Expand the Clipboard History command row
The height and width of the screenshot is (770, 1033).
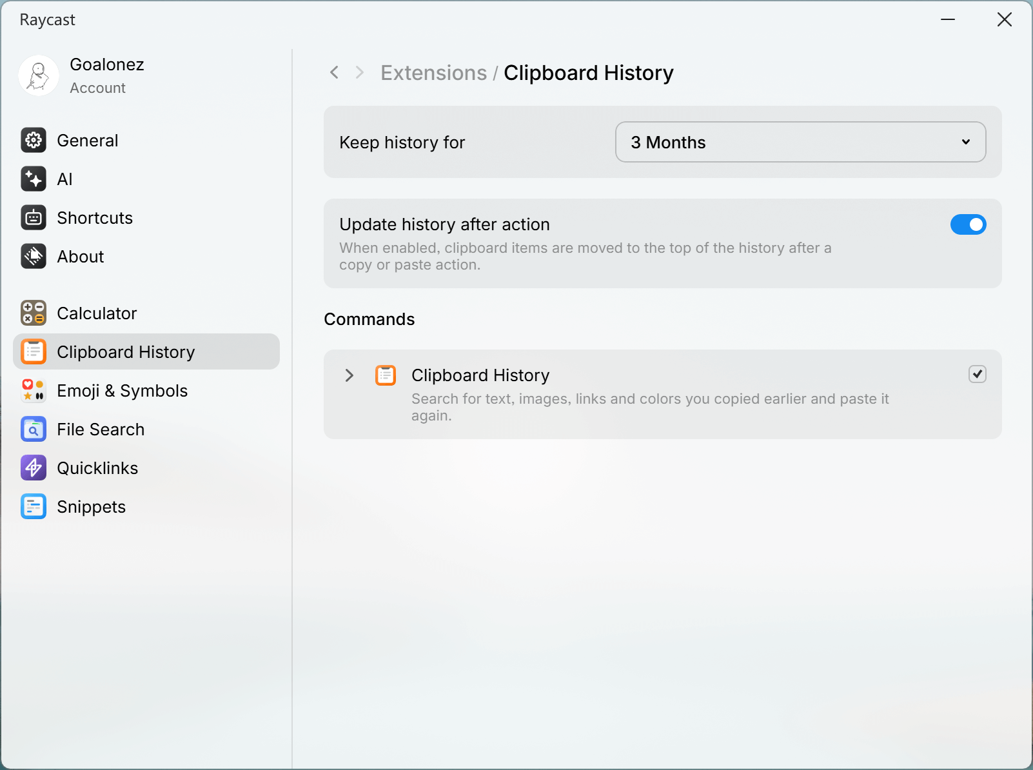349,375
